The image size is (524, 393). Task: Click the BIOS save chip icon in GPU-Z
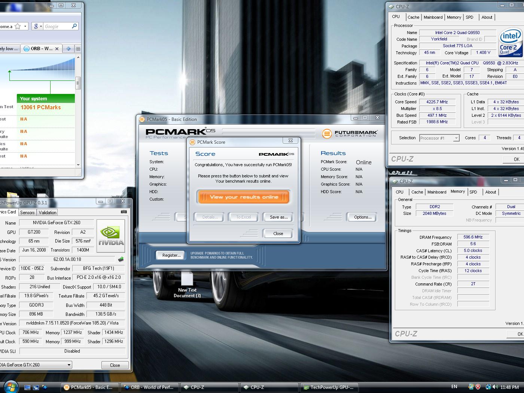tap(121, 259)
